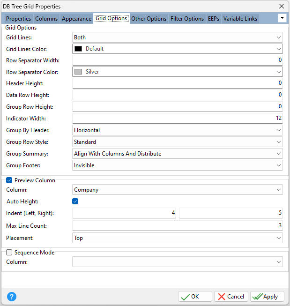Open the Sequence Mode Column dropdown

click(178, 261)
